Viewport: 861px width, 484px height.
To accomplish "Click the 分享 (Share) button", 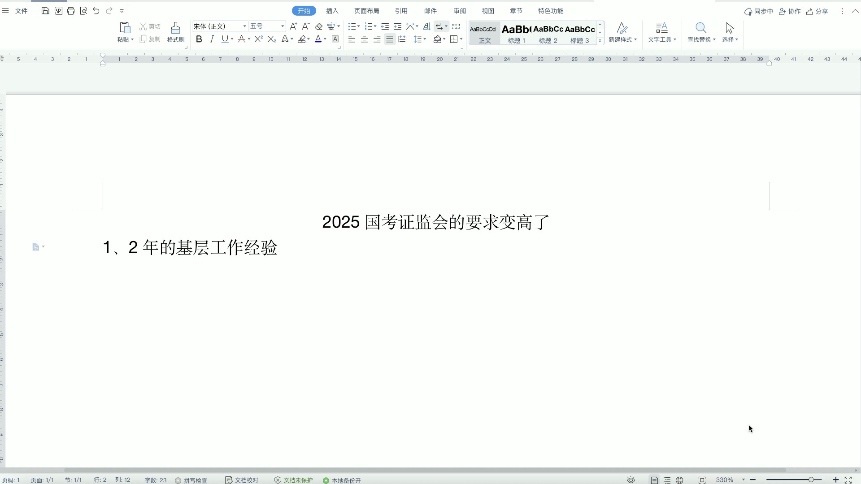I will pyautogui.click(x=817, y=11).
